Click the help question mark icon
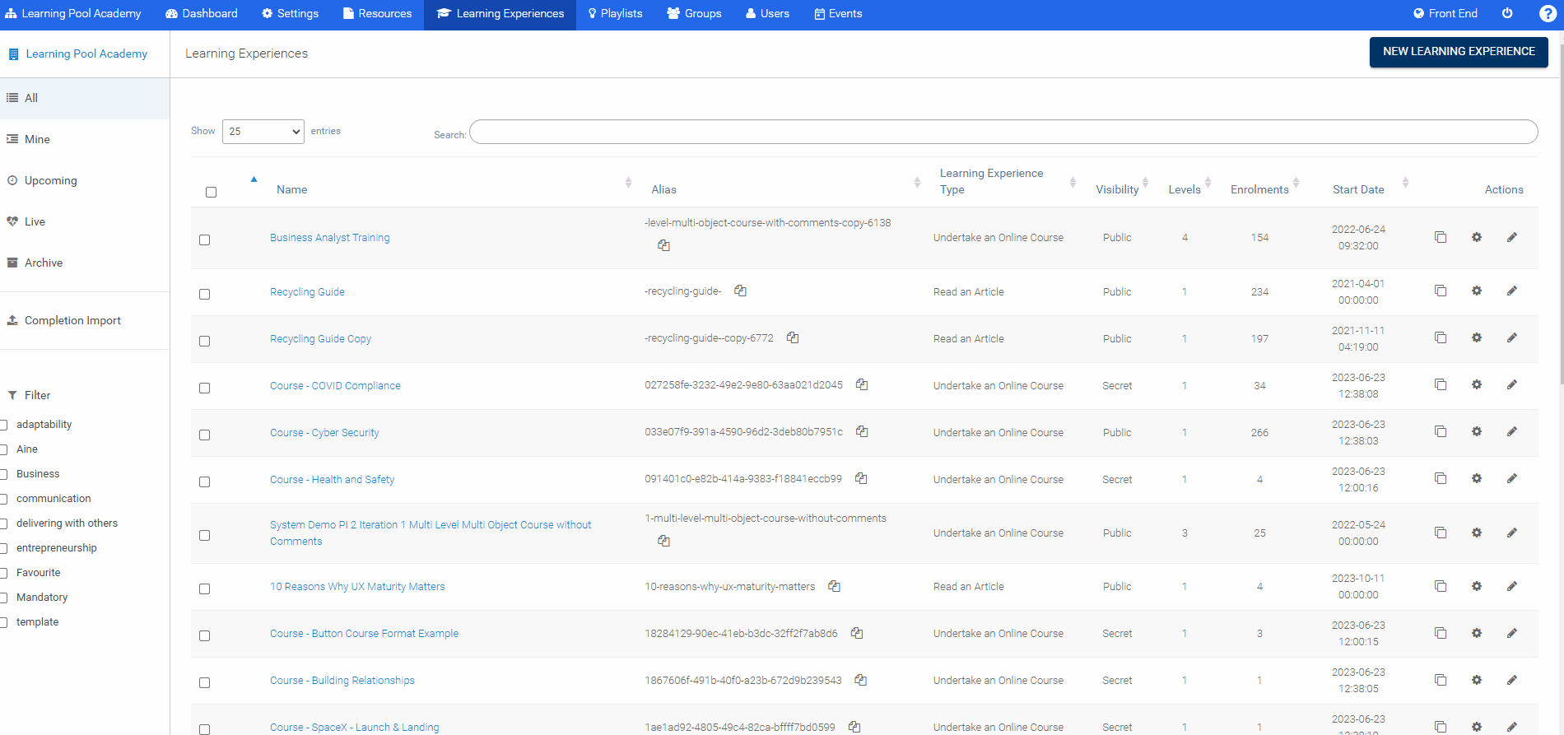1564x735 pixels. (1548, 14)
